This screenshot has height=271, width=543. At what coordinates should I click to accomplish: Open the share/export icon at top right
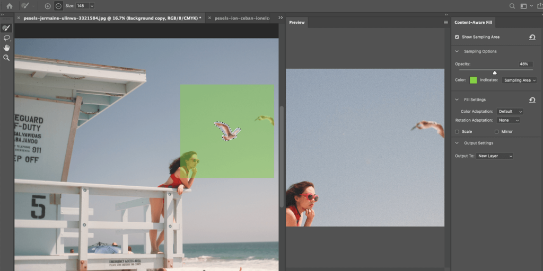[x=540, y=6]
